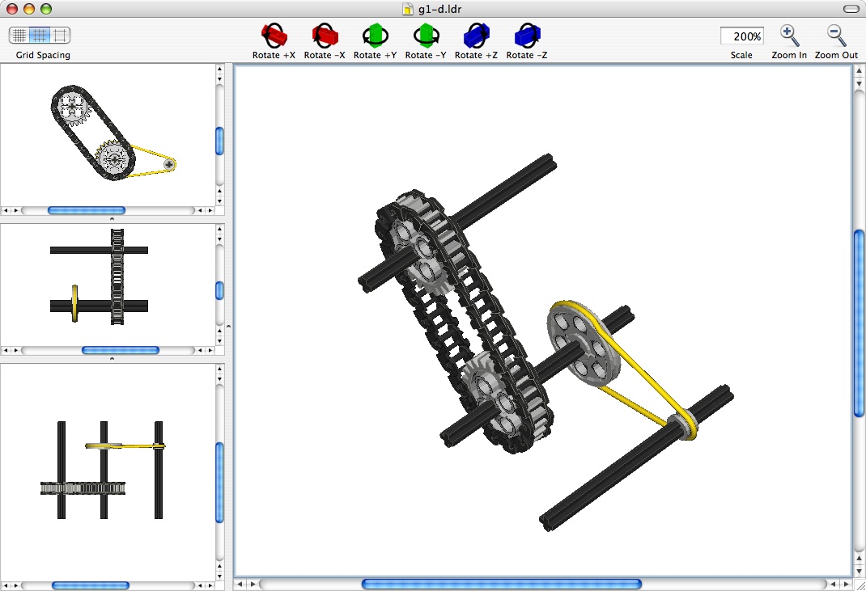Click bottom pane vertical scrollbar thumb
Image resolution: width=866 pixels, height=591 pixels.
pyautogui.click(x=219, y=483)
